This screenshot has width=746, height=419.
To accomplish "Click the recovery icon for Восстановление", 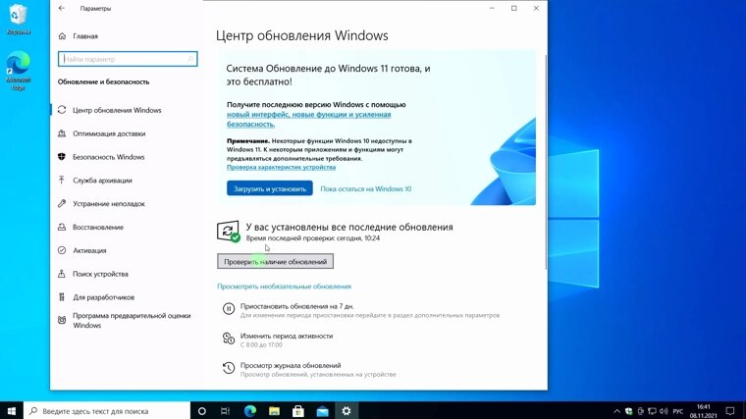I will click(62, 227).
